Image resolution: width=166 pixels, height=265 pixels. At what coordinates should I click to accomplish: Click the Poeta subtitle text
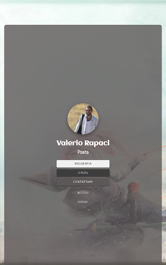coord(83,152)
